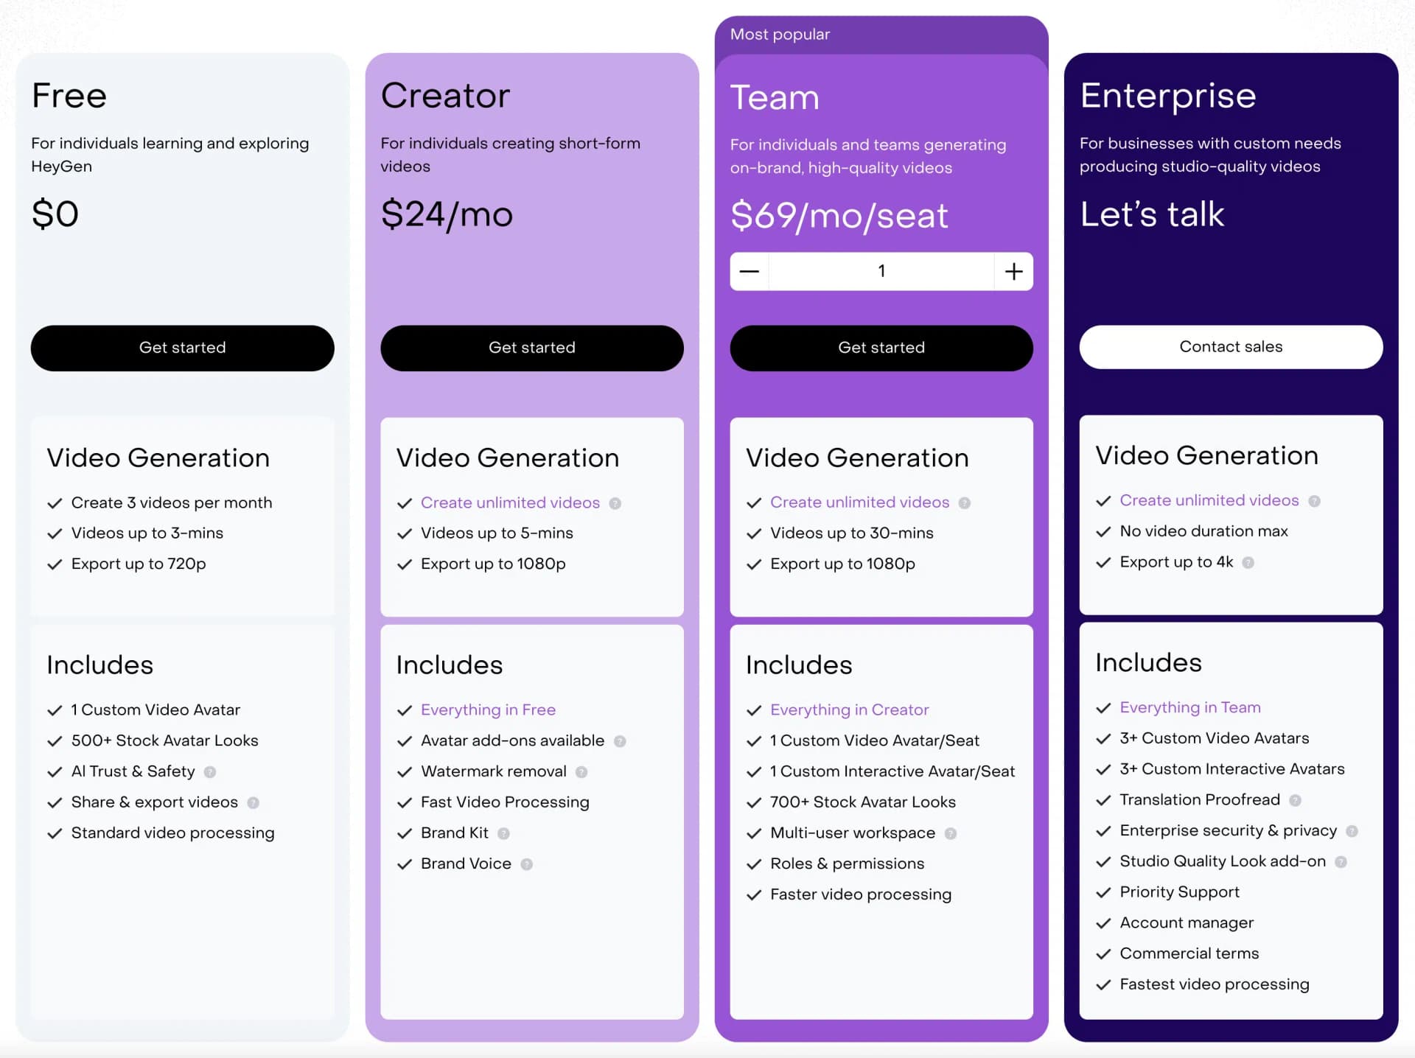Click the info icon beside "Avatar add-ons available"
The height and width of the screenshot is (1058, 1415).
[619, 740]
